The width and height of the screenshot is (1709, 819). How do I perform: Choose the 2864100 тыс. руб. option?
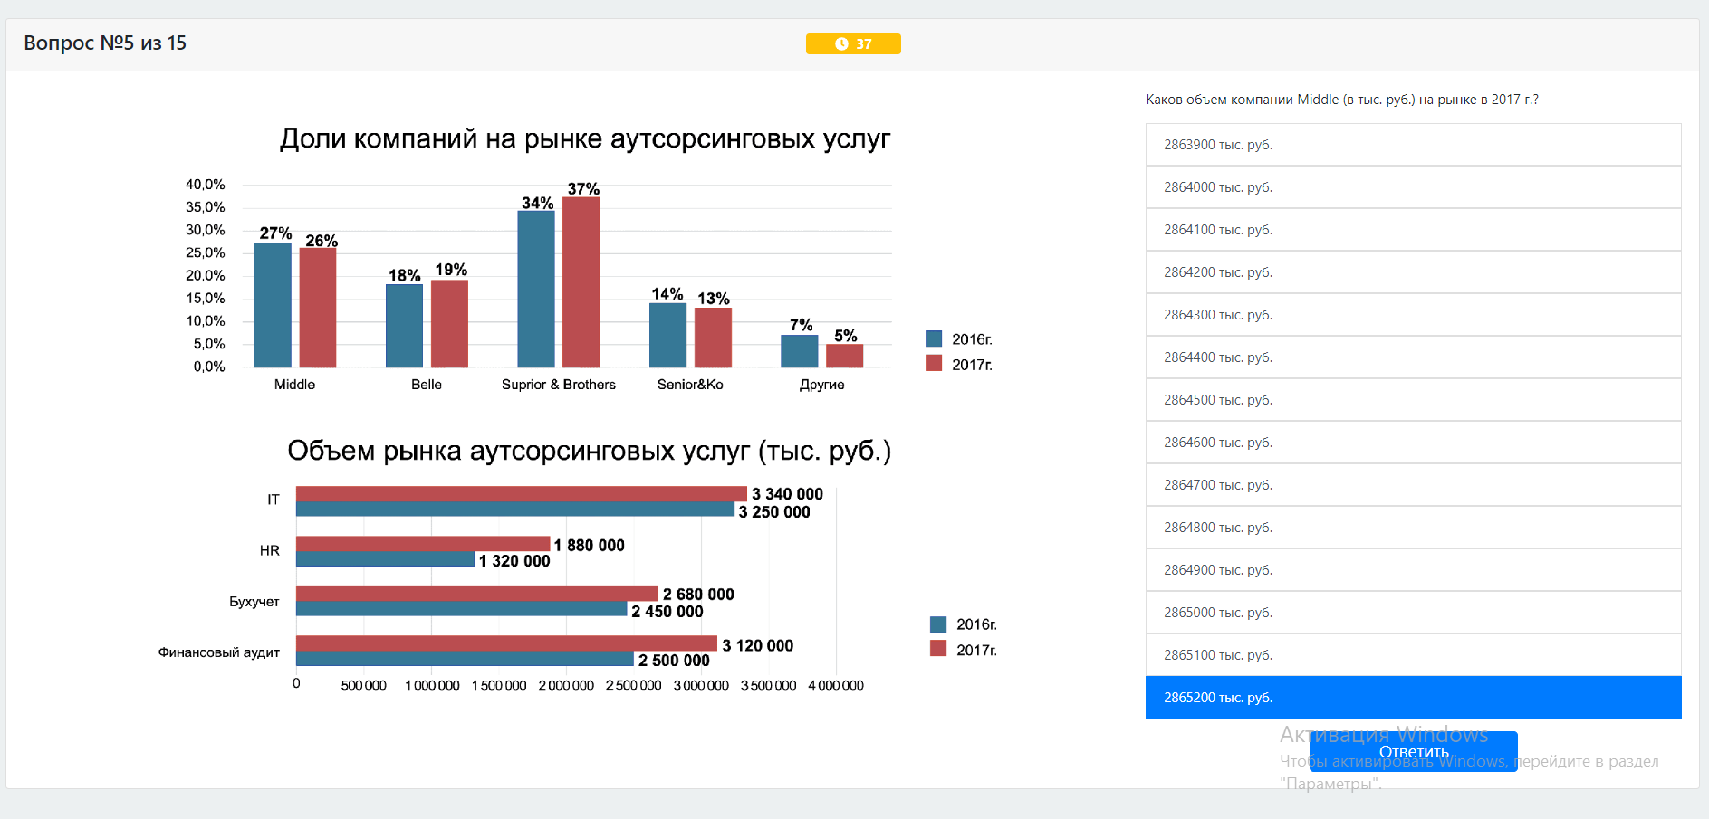coord(1413,230)
